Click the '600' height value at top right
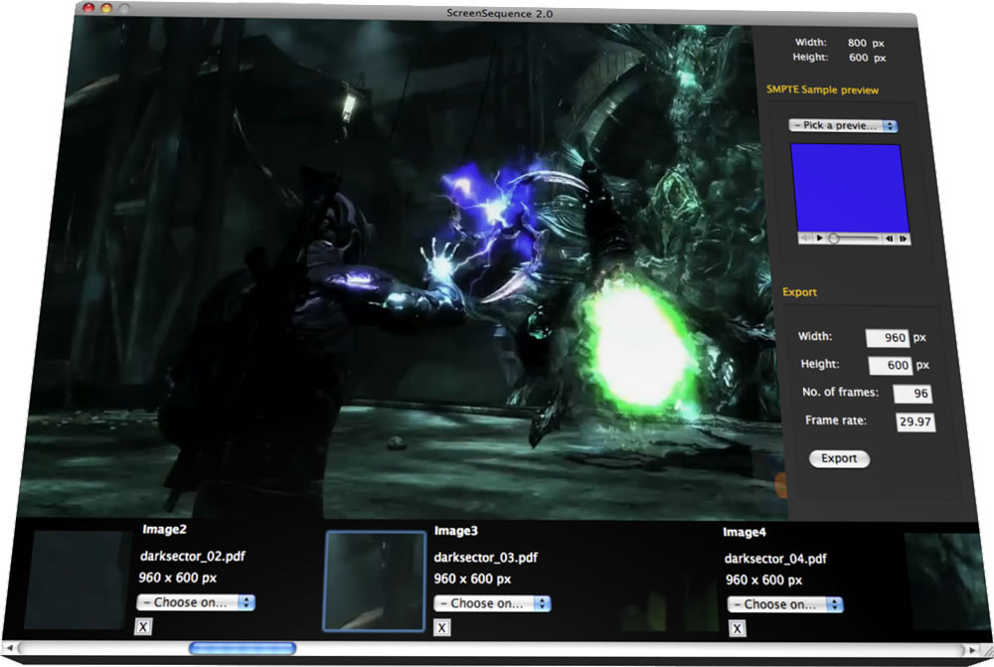 point(859,58)
